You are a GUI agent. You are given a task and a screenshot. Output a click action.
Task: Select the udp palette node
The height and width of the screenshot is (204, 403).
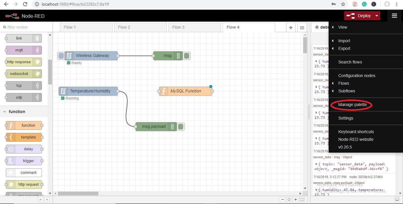[x=24, y=97]
